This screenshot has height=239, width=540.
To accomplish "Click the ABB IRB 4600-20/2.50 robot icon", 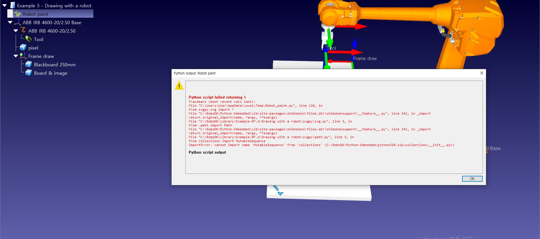I will coord(23,30).
